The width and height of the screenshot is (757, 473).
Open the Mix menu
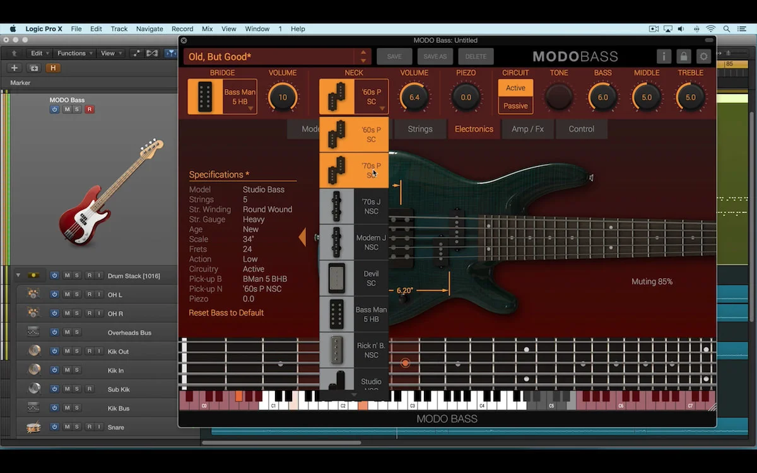tap(207, 29)
